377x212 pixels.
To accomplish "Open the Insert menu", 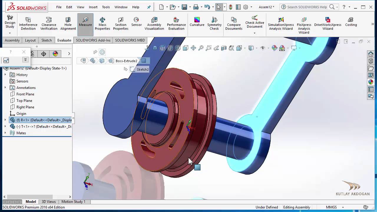I will tap(93, 7).
